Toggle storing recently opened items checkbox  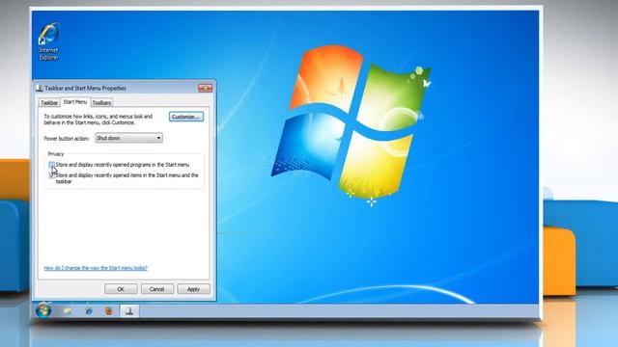[51, 175]
